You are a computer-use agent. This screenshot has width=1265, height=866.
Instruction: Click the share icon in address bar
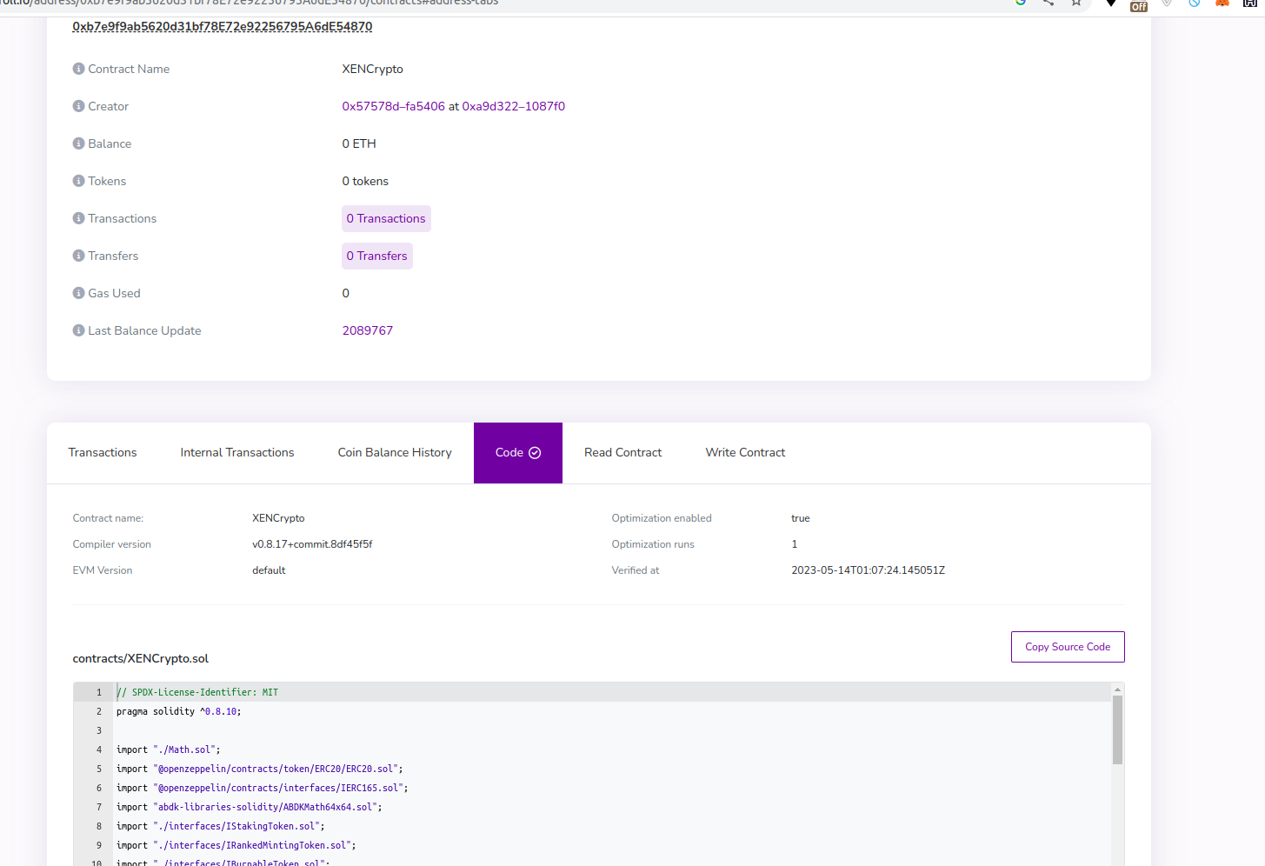1049,3
